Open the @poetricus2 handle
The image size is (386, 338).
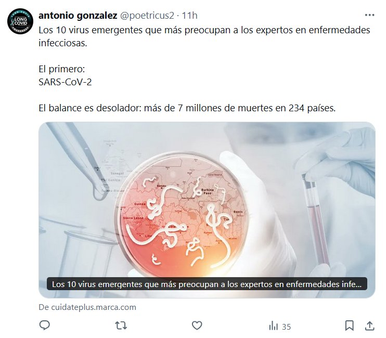(147, 16)
